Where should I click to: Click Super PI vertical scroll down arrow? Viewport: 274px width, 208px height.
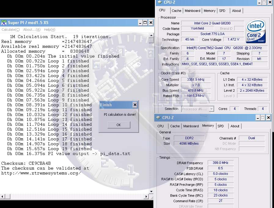click(151, 191)
